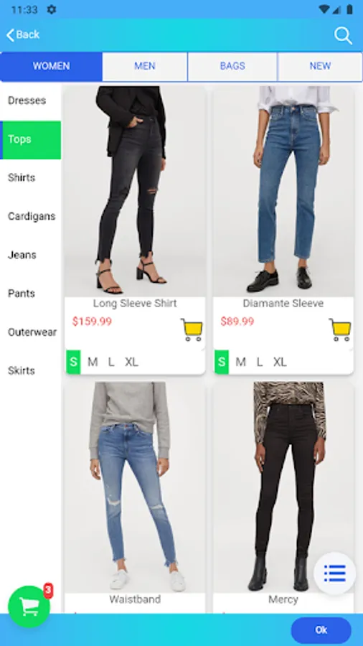
Task: Tap the back arrow icon
Action: pos(11,35)
